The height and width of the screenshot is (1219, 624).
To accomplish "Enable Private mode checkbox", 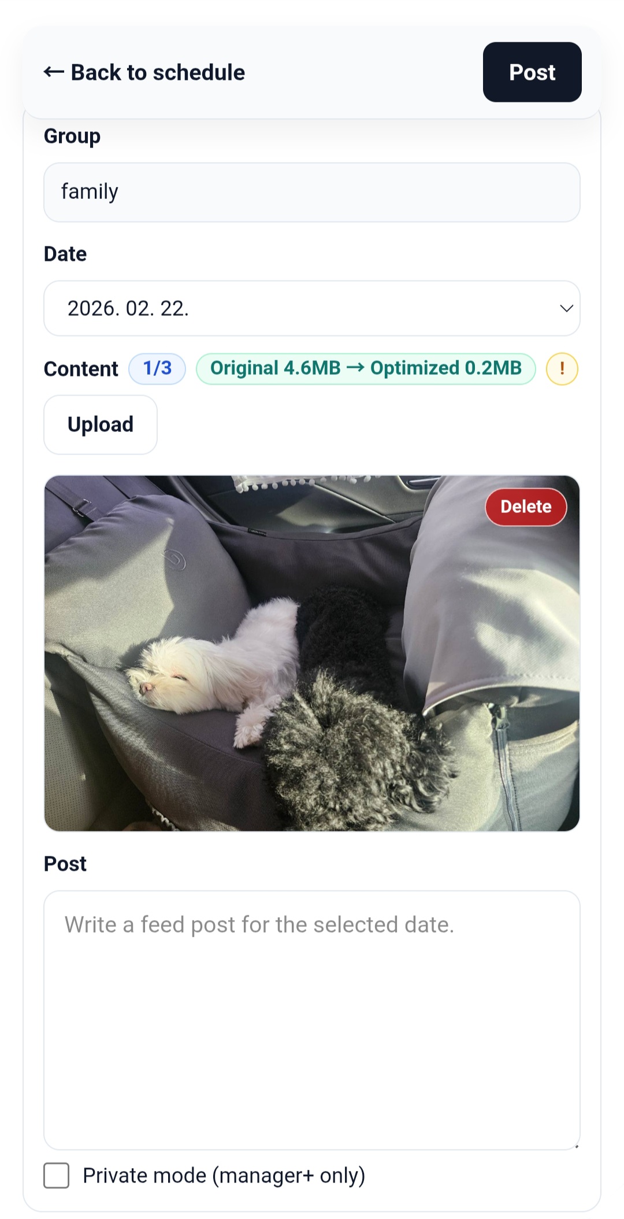I will [x=57, y=1176].
